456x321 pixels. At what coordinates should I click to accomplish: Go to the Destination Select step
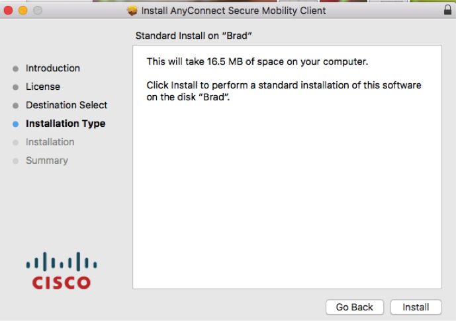click(66, 105)
